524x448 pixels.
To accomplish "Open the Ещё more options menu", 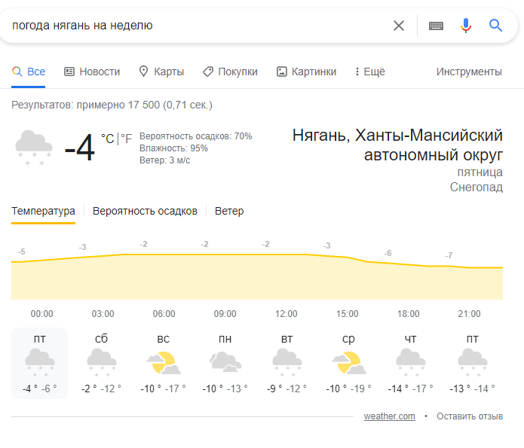I will (x=370, y=72).
